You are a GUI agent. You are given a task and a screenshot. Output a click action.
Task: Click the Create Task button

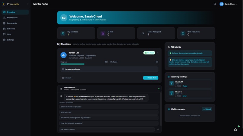coord(151,78)
